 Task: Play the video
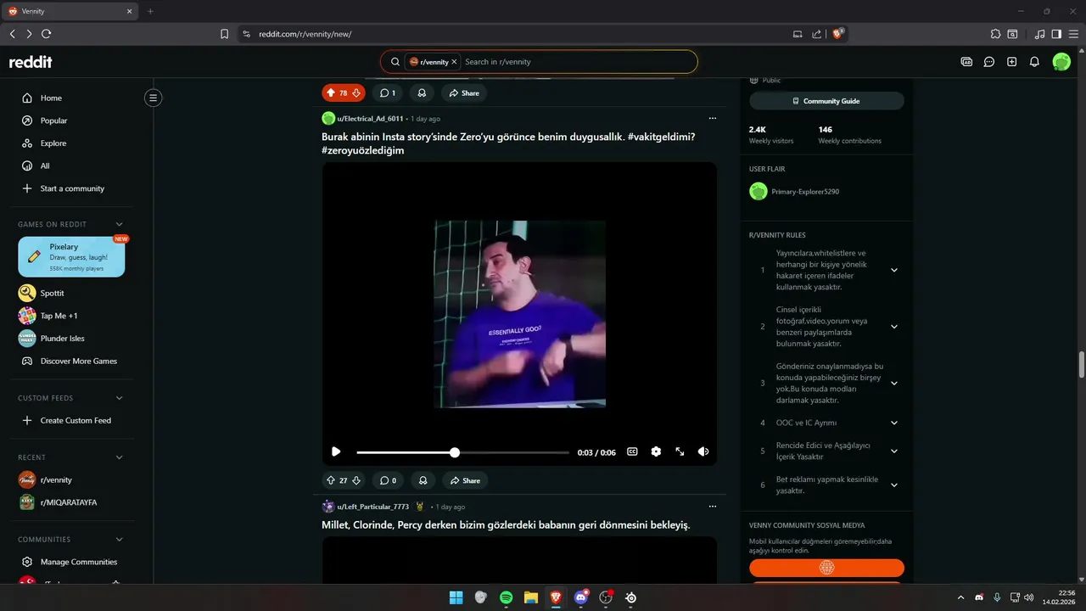pyautogui.click(x=336, y=452)
